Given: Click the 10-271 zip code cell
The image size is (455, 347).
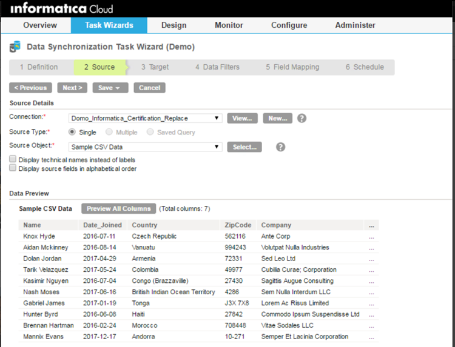Looking at the screenshot, I should click(x=234, y=337).
